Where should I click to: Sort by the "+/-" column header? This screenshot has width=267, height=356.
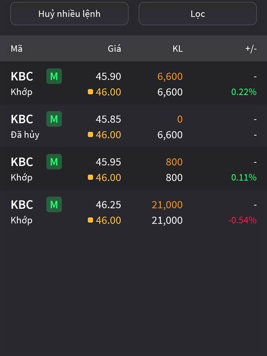coord(251,49)
